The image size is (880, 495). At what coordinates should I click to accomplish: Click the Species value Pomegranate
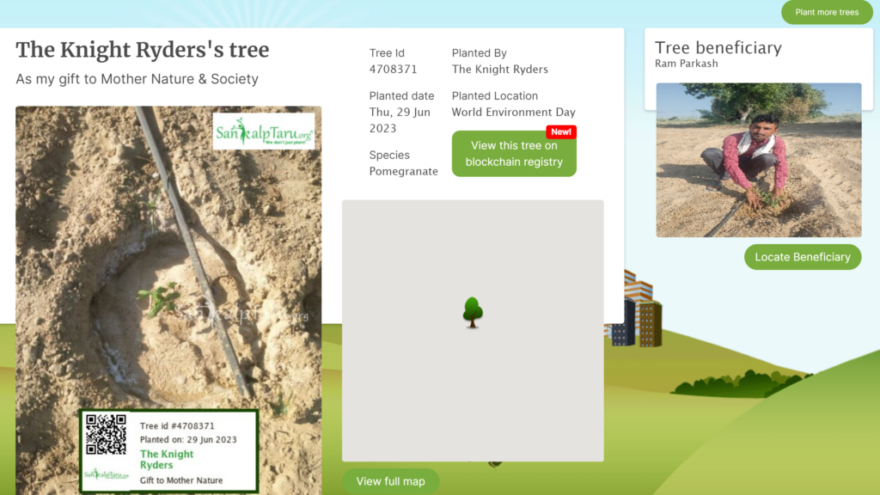tap(404, 171)
